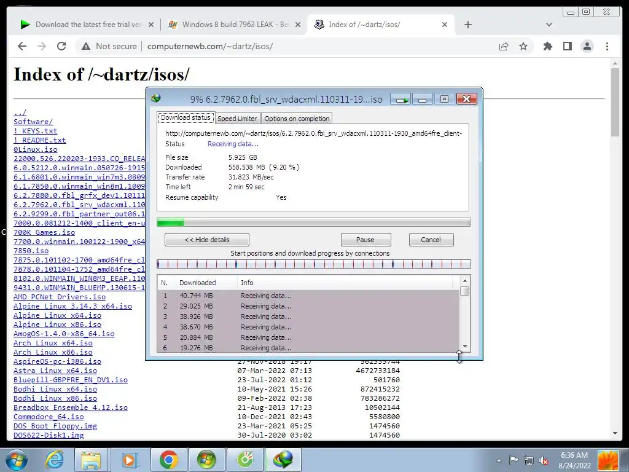This screenshot has width=629, height=472.
Task: Select connection row 2 with 29.025 MB
Action: pyautogui.click(x=308, y=306)
